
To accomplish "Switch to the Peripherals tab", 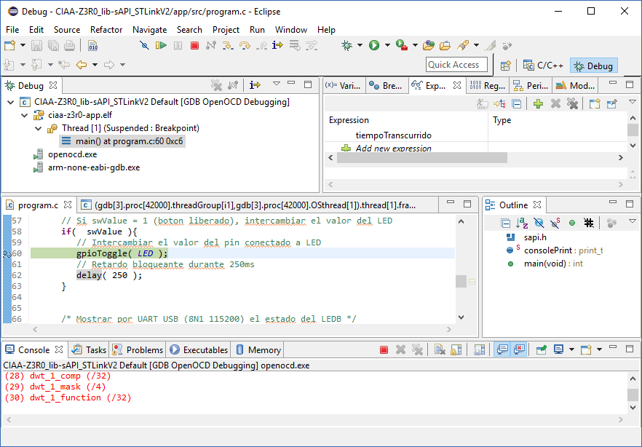I will (x=531, y=86).
